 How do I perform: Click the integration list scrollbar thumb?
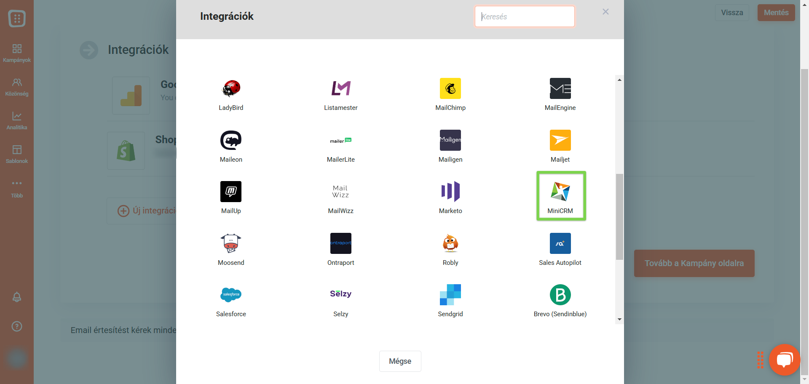pos(619,217)
